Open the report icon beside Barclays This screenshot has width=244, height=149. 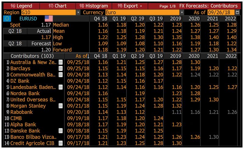pos(61,68)
